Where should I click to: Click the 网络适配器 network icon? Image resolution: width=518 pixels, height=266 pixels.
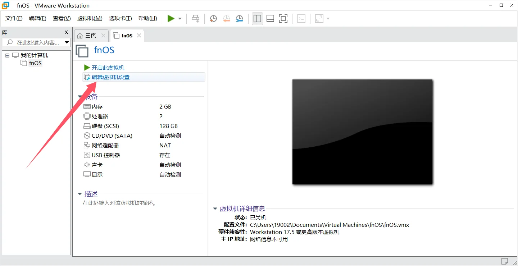point(87,146)
